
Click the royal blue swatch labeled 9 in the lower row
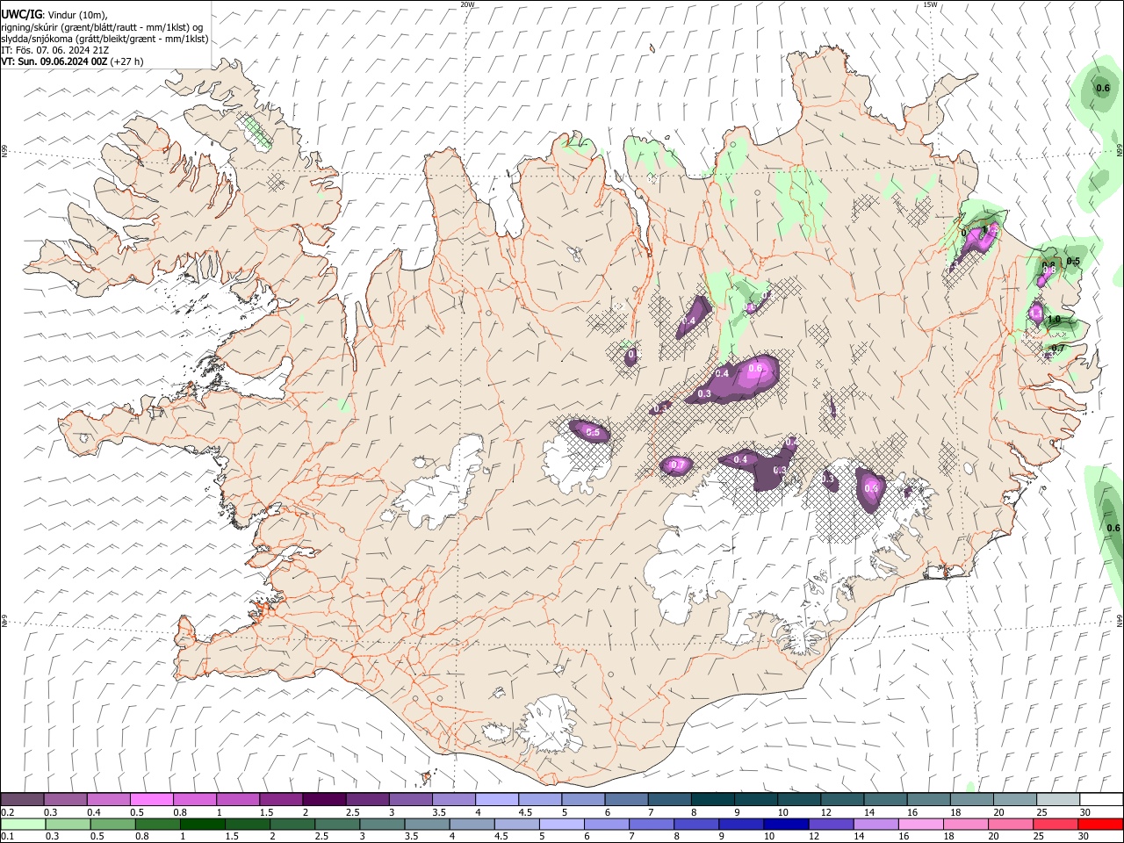pyautogui.click(x=739, y=825)
